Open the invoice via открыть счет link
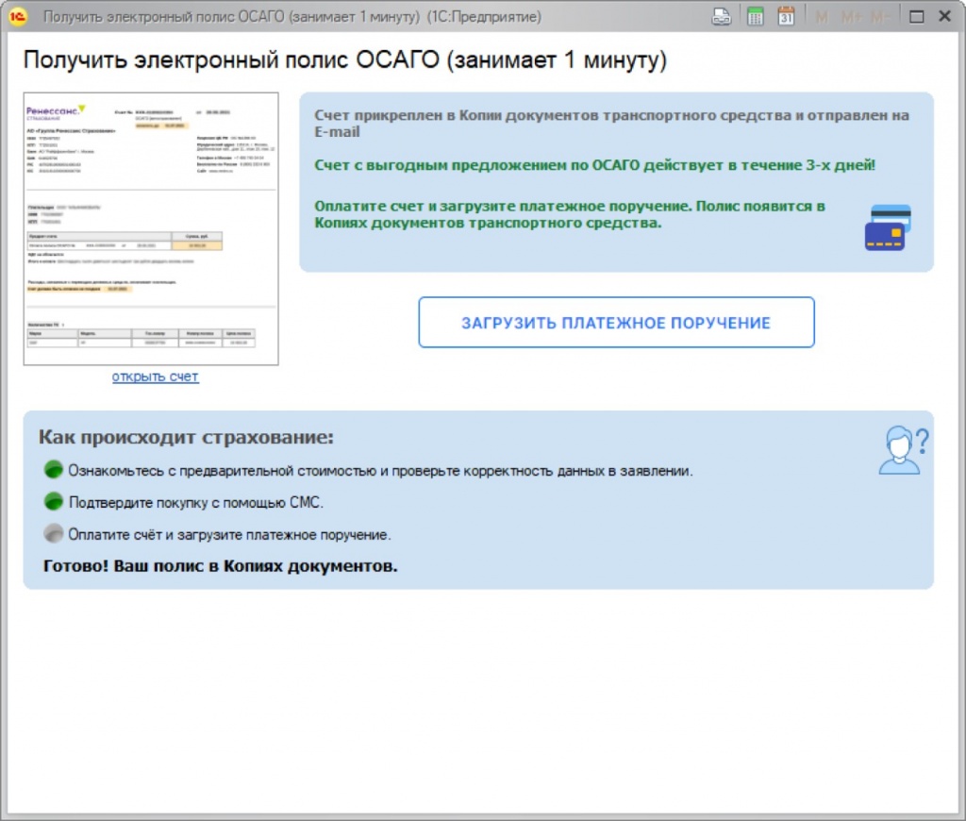966x821 pixels. click(x=156, y=377)
